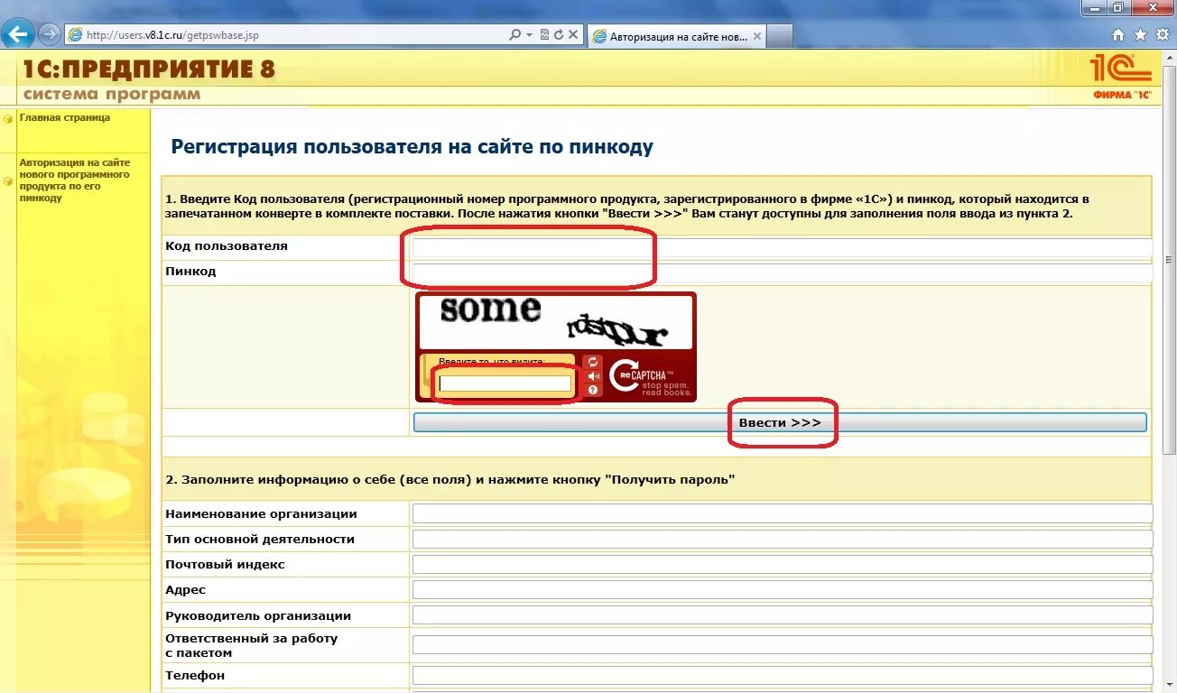Screen dimensions: 1177x693
Task: Click the 'система программ' subtitle text
Action: (112, 95)
